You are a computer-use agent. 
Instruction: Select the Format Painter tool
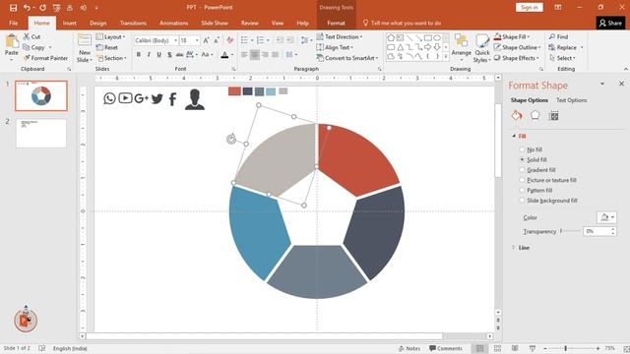pyautogui.click(x=46, y=58)
